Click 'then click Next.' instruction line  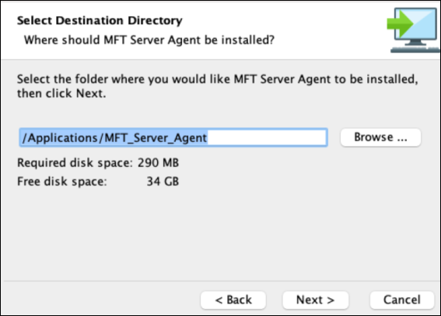pos(61,93)
